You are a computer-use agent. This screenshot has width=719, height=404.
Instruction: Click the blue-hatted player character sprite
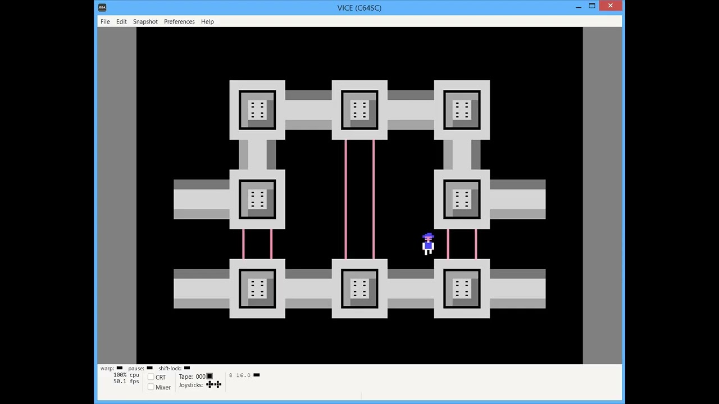click(x=428, y=244)
